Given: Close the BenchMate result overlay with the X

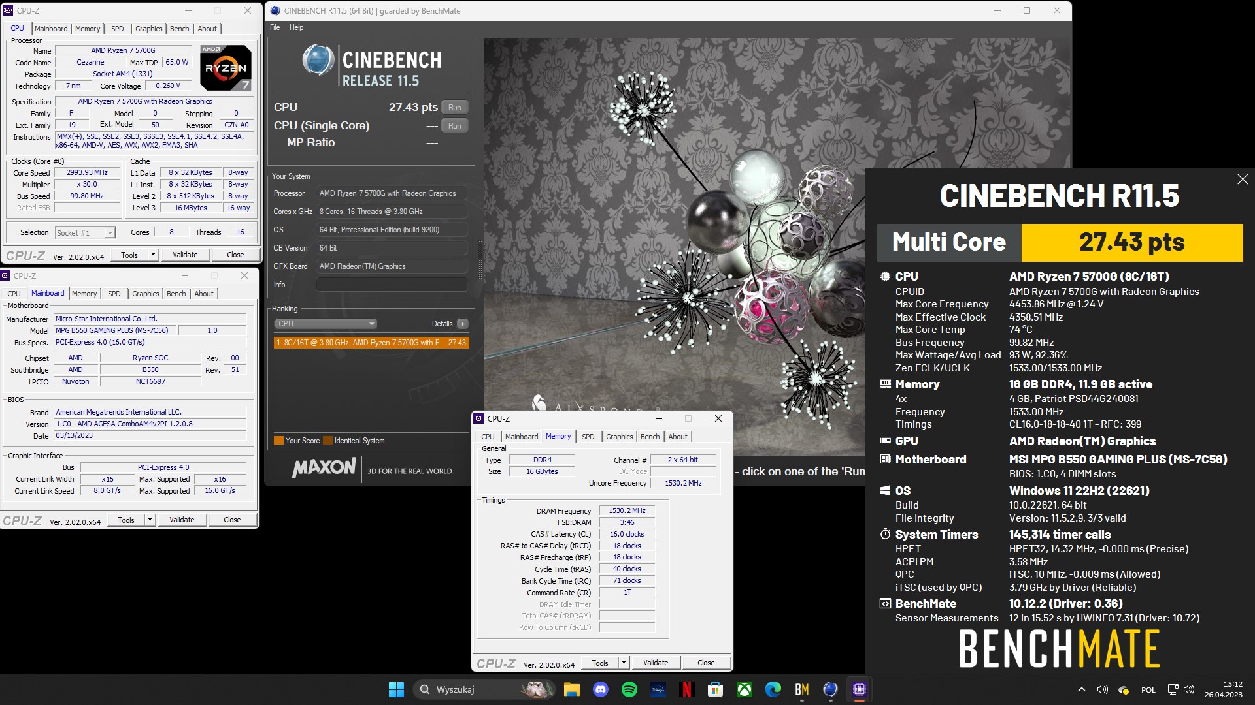Looking at the screenshot, I should (x=1243, y=180).
